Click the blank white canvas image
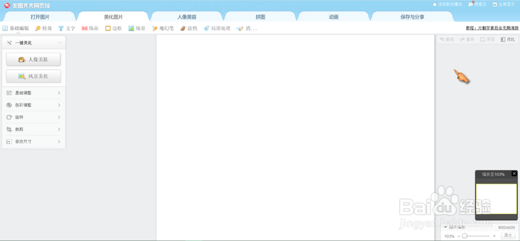Screen dimensions: 520x241 pos(295,138)
